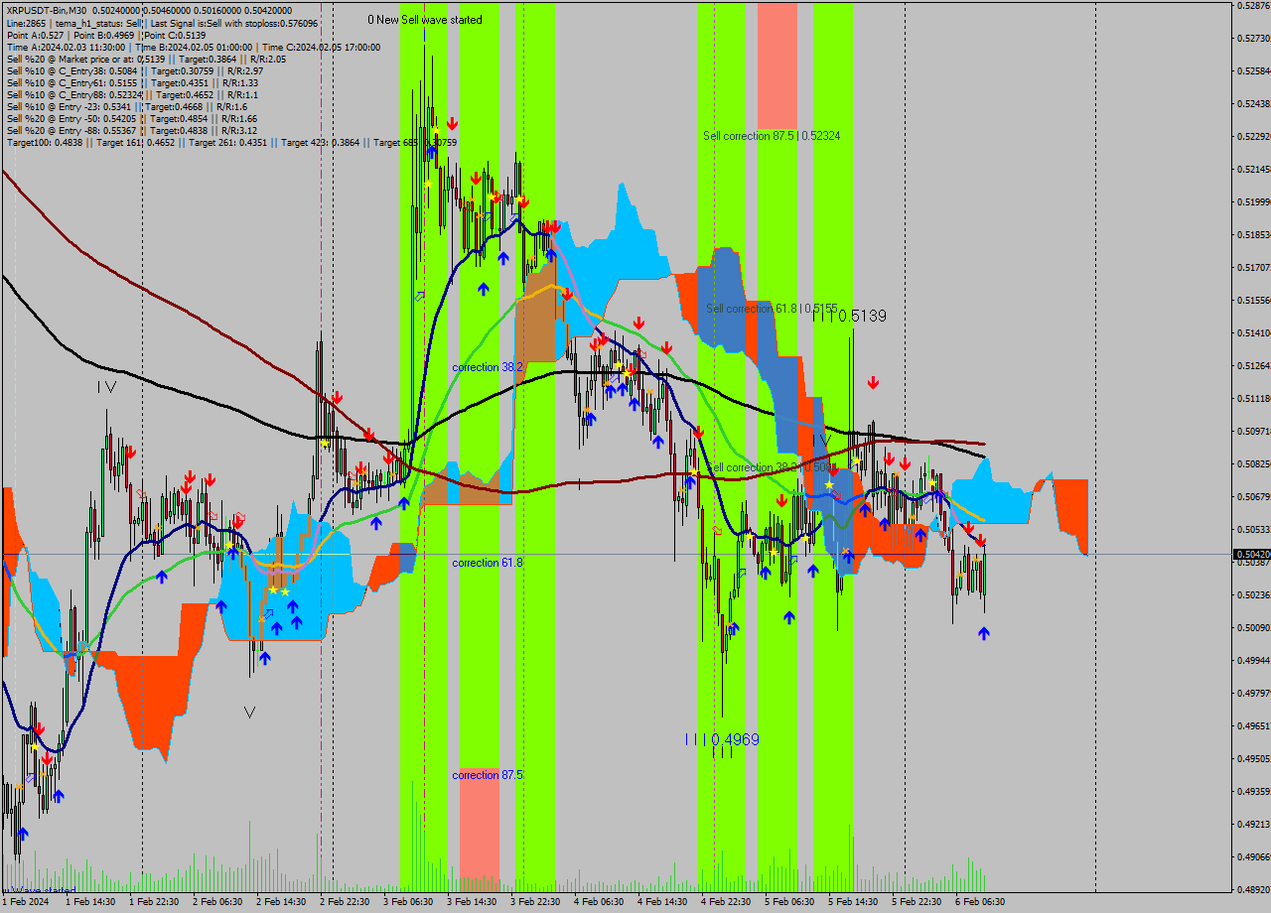
Task: Click 'Sell %20 @ Market price' row
Action: pos(146,59)
